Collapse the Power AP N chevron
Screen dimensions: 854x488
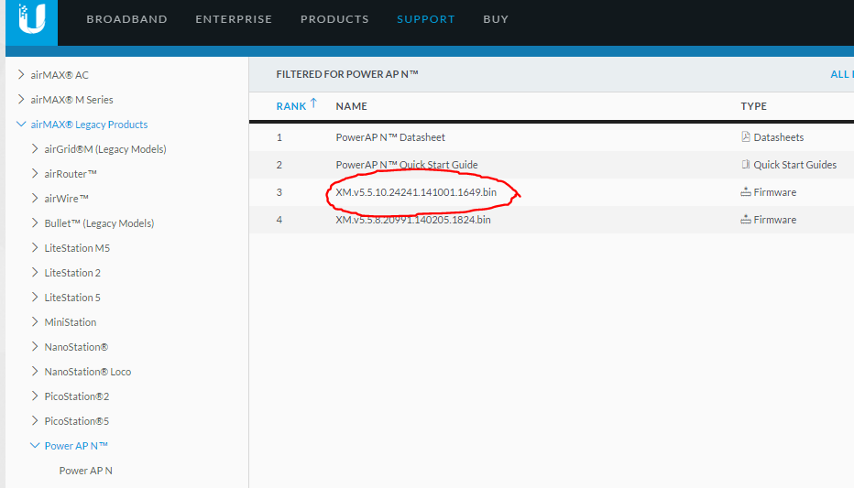point(35,446)
